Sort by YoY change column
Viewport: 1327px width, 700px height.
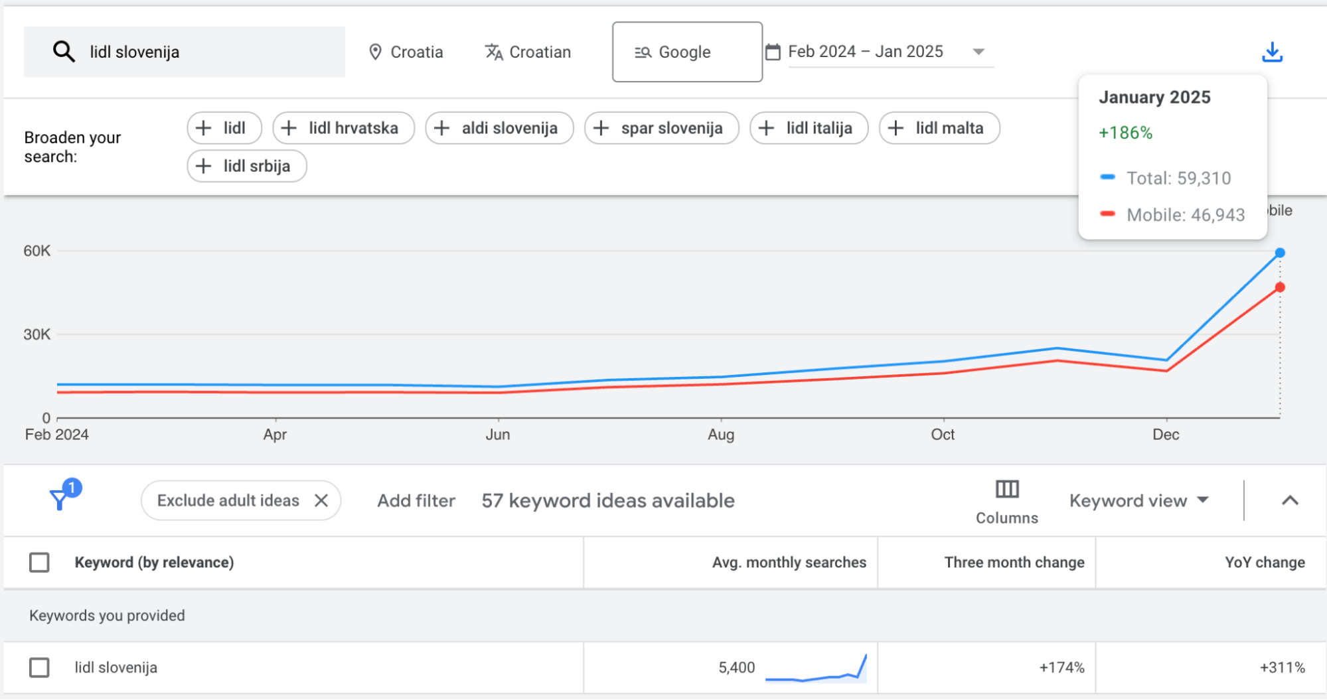[1265, 563]
